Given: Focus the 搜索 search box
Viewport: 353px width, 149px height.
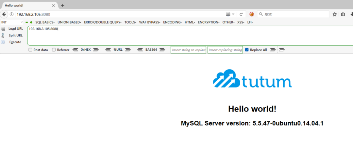Looking at the screenshot, I should (x=293, y=14).
